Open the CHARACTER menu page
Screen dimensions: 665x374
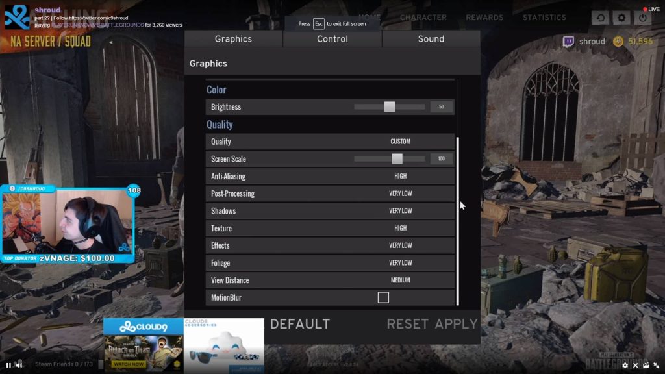(423, 18)
